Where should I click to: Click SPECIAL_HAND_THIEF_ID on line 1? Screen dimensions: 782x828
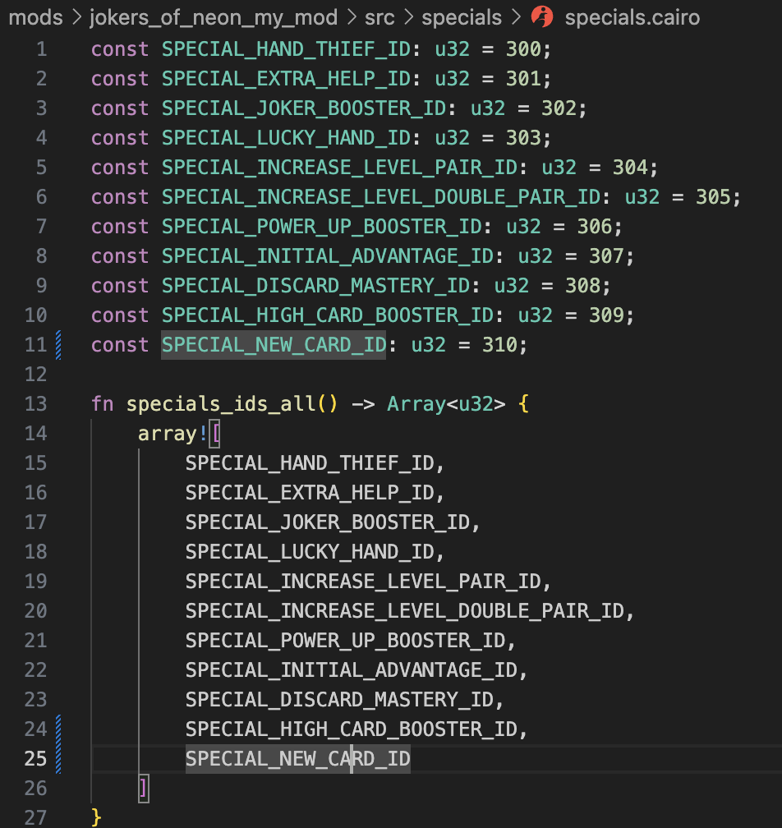pos(286,49)
